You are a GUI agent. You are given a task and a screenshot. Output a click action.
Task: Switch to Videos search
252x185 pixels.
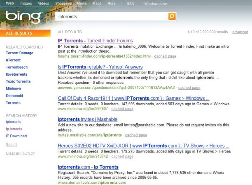coord(44,3)
